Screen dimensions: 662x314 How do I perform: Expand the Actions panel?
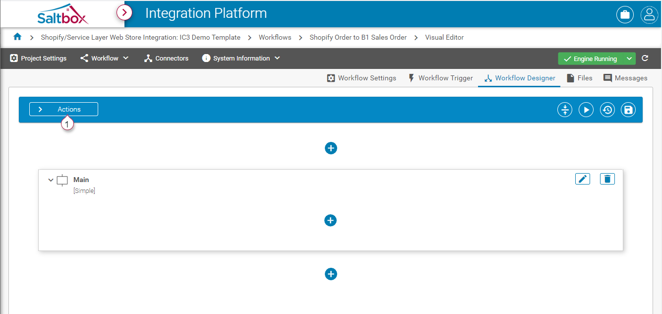(63, 109)
